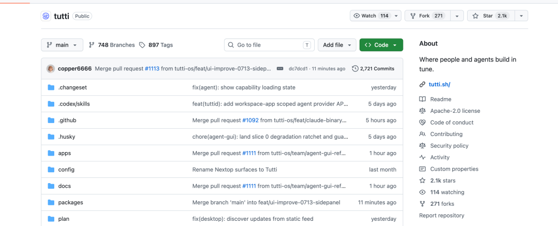Click the tag icon beside 897 Tags

point(142,45)
